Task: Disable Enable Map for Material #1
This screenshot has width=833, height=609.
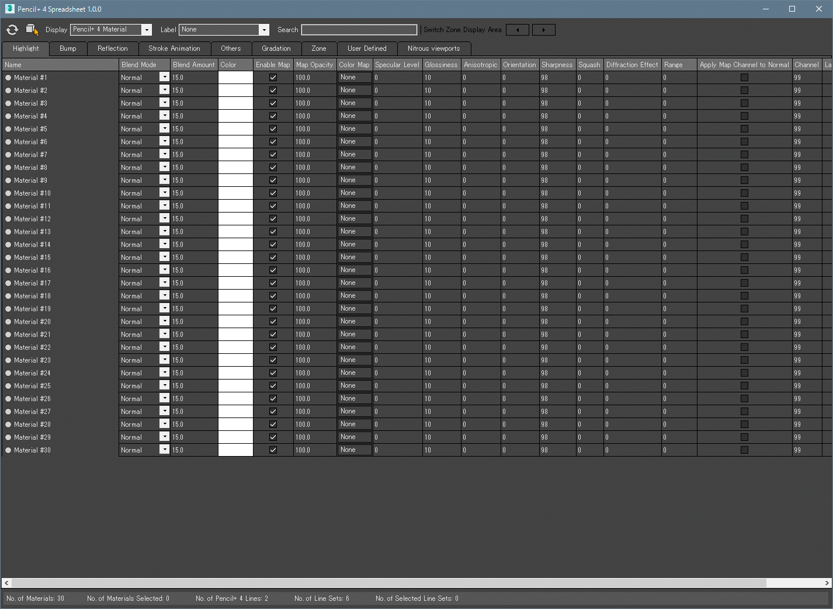Action: [273, 77]
